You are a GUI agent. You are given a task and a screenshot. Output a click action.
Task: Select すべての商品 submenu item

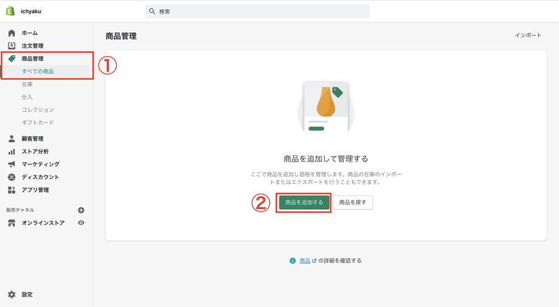[38, 71]
